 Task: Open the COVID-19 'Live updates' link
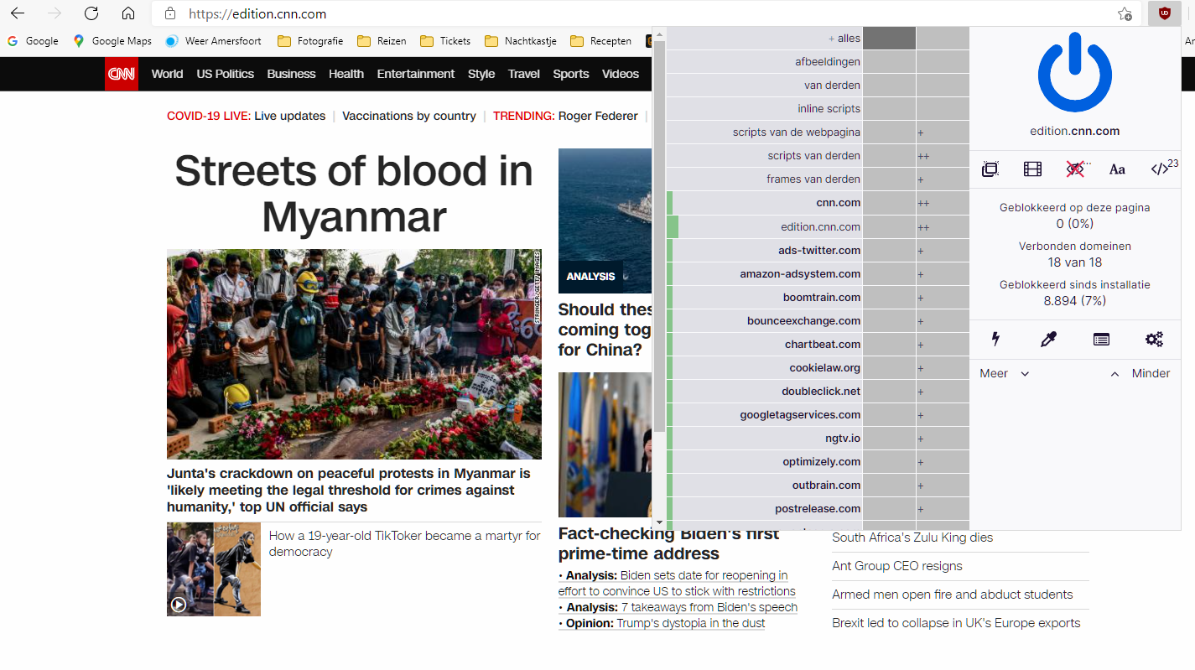click(x=289, y=116)
